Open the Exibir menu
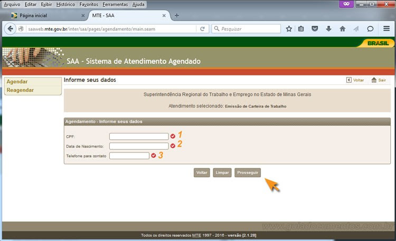The image size is (396, 241). pyautogui.click(x=46, y=4)
